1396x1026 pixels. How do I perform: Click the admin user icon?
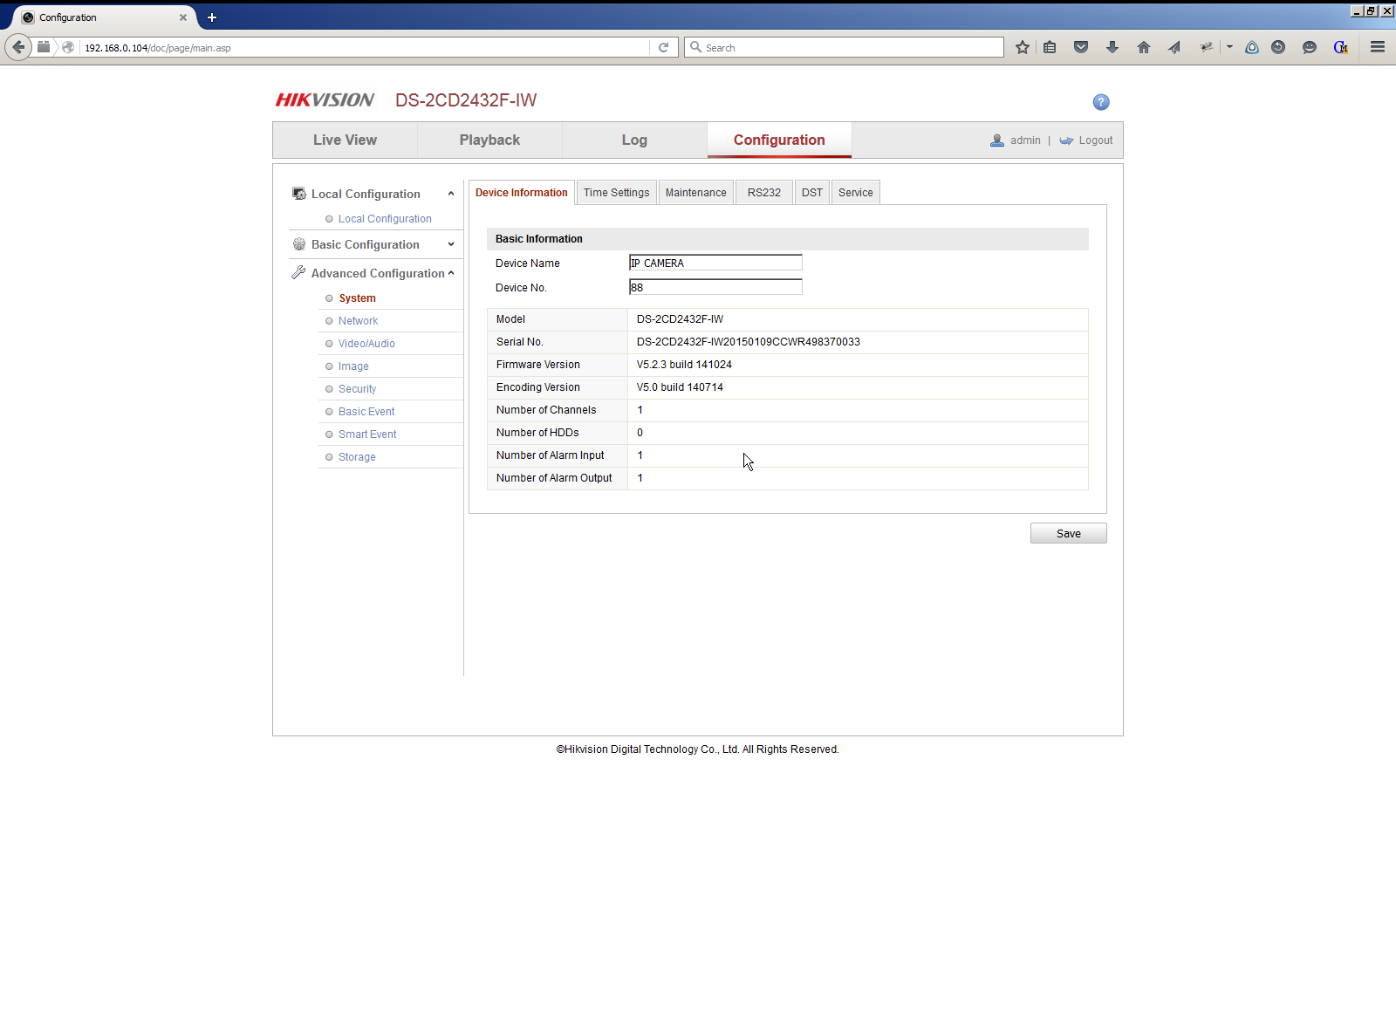pos(997,140)
